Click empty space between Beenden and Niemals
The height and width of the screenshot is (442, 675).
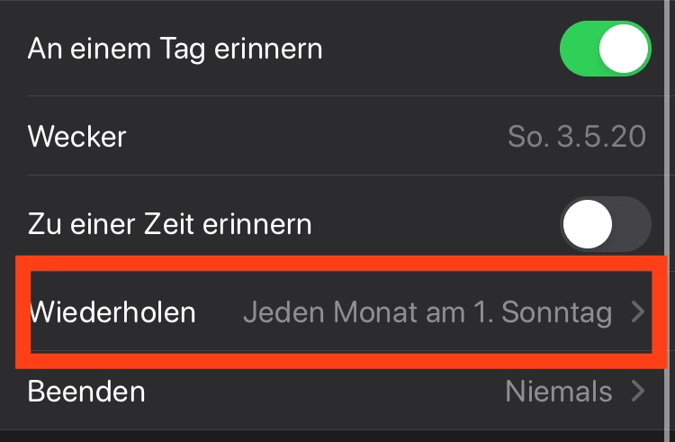324,392
